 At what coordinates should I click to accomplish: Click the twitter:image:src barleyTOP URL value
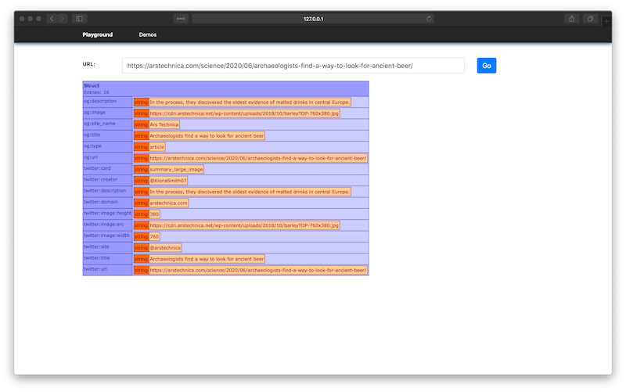[x=244, y=225]
